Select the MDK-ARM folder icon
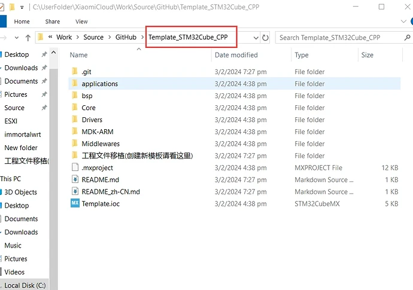Viewport: 413px width, 290px height. pos(75,132)
